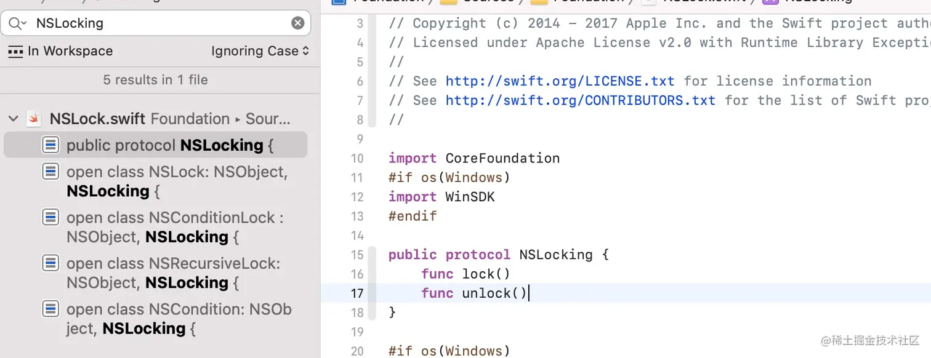Click the func lock() declaration
Screen dimensions: 931x358
point(466,274)
